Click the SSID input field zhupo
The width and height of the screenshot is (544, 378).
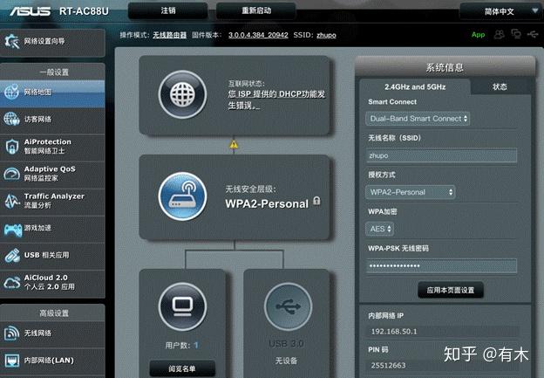[x=441, y=155]
